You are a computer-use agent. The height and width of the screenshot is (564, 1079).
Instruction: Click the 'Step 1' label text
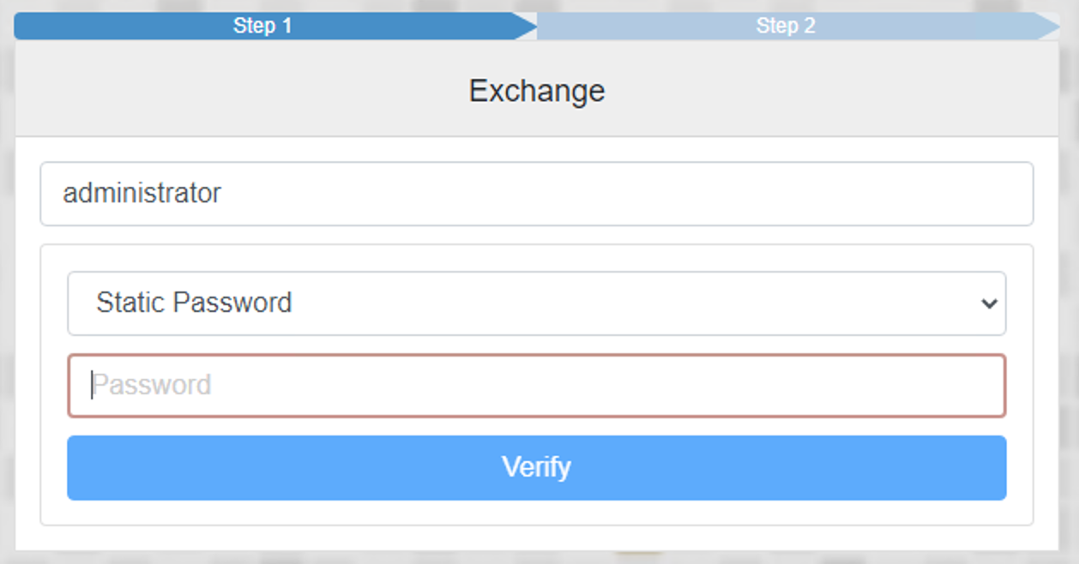262,26
